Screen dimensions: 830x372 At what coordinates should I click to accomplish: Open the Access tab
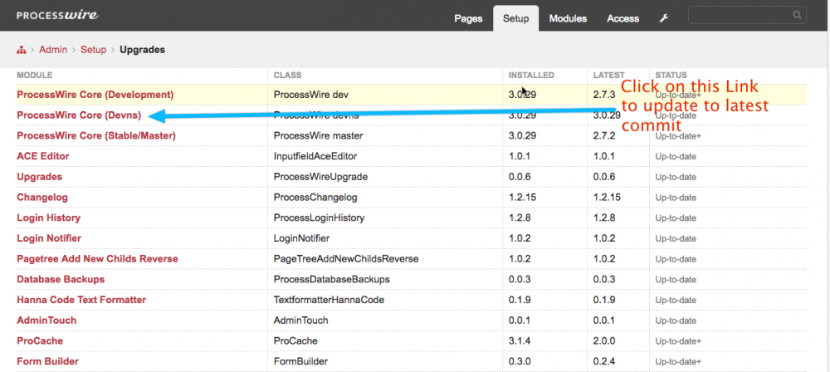(x=622, y=18)
